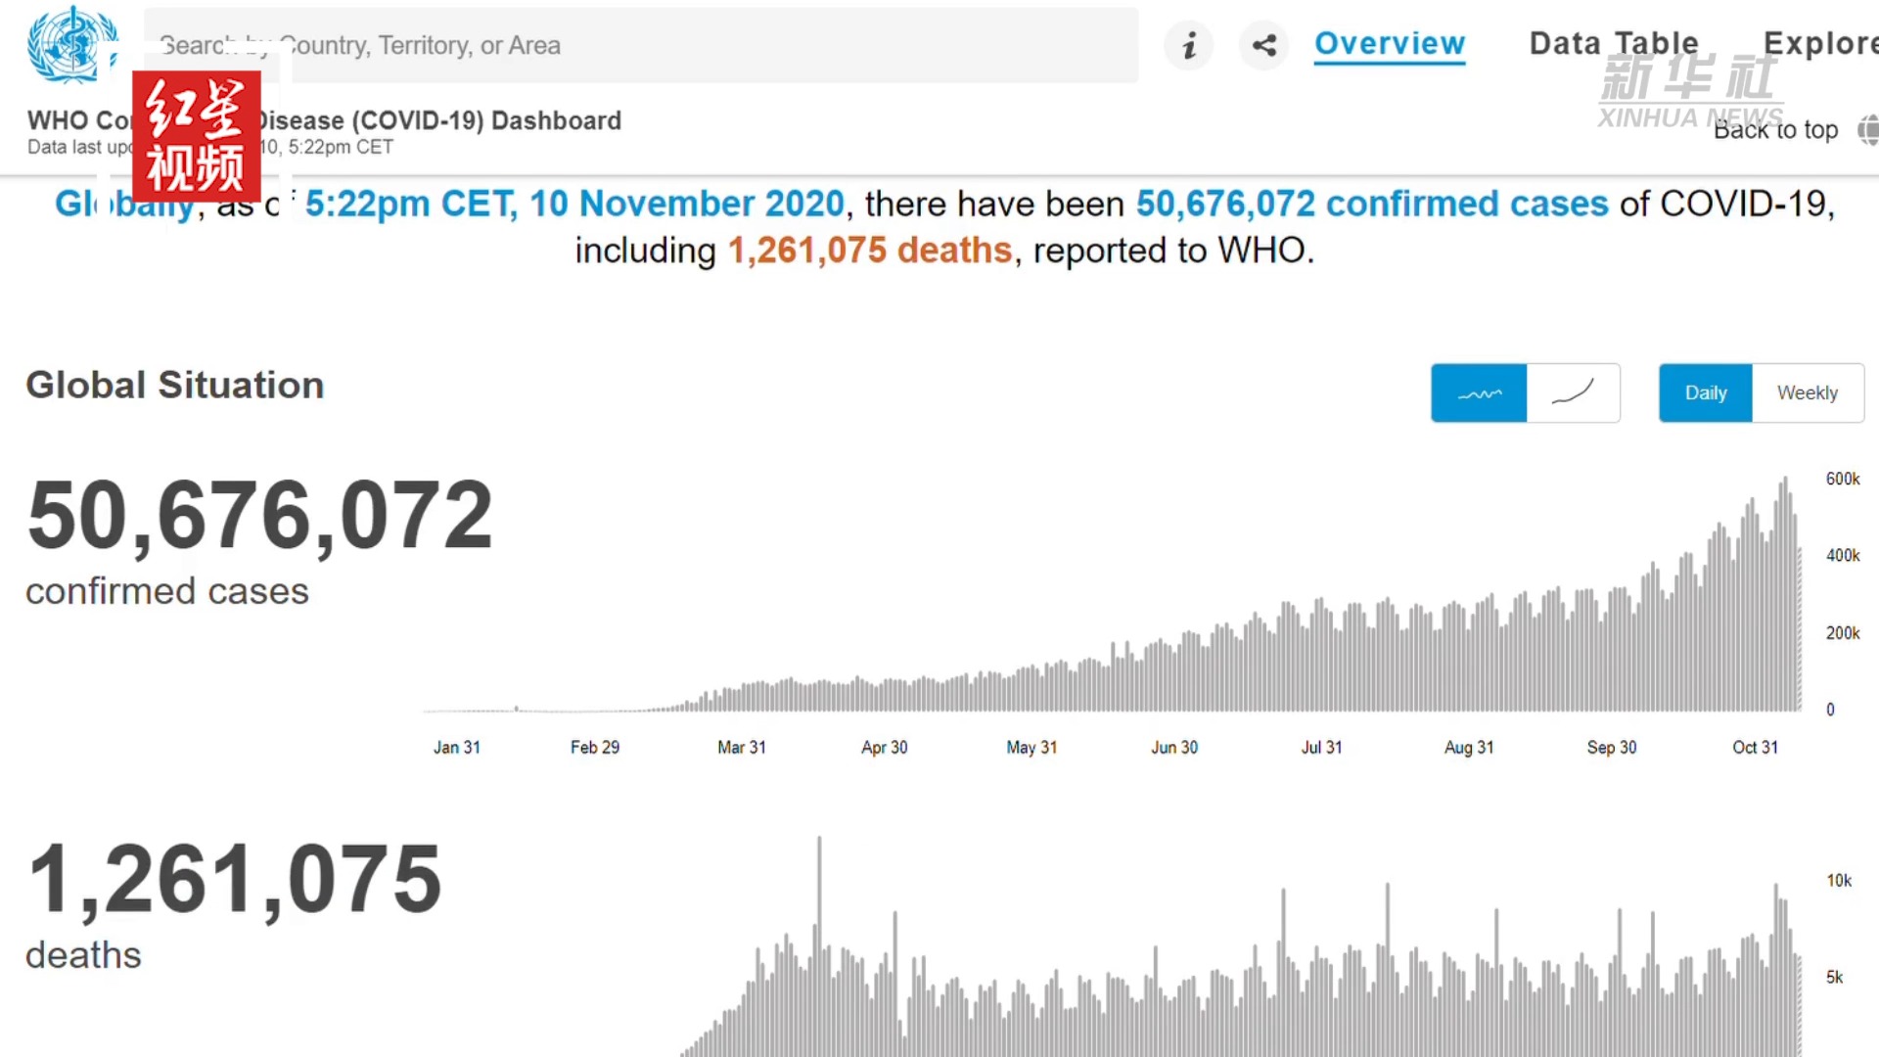The width and height of the screenshot is (1879, 1057).
Task: Click the Back to top link
Action: pyautogui.click(x=1775, y=130)
